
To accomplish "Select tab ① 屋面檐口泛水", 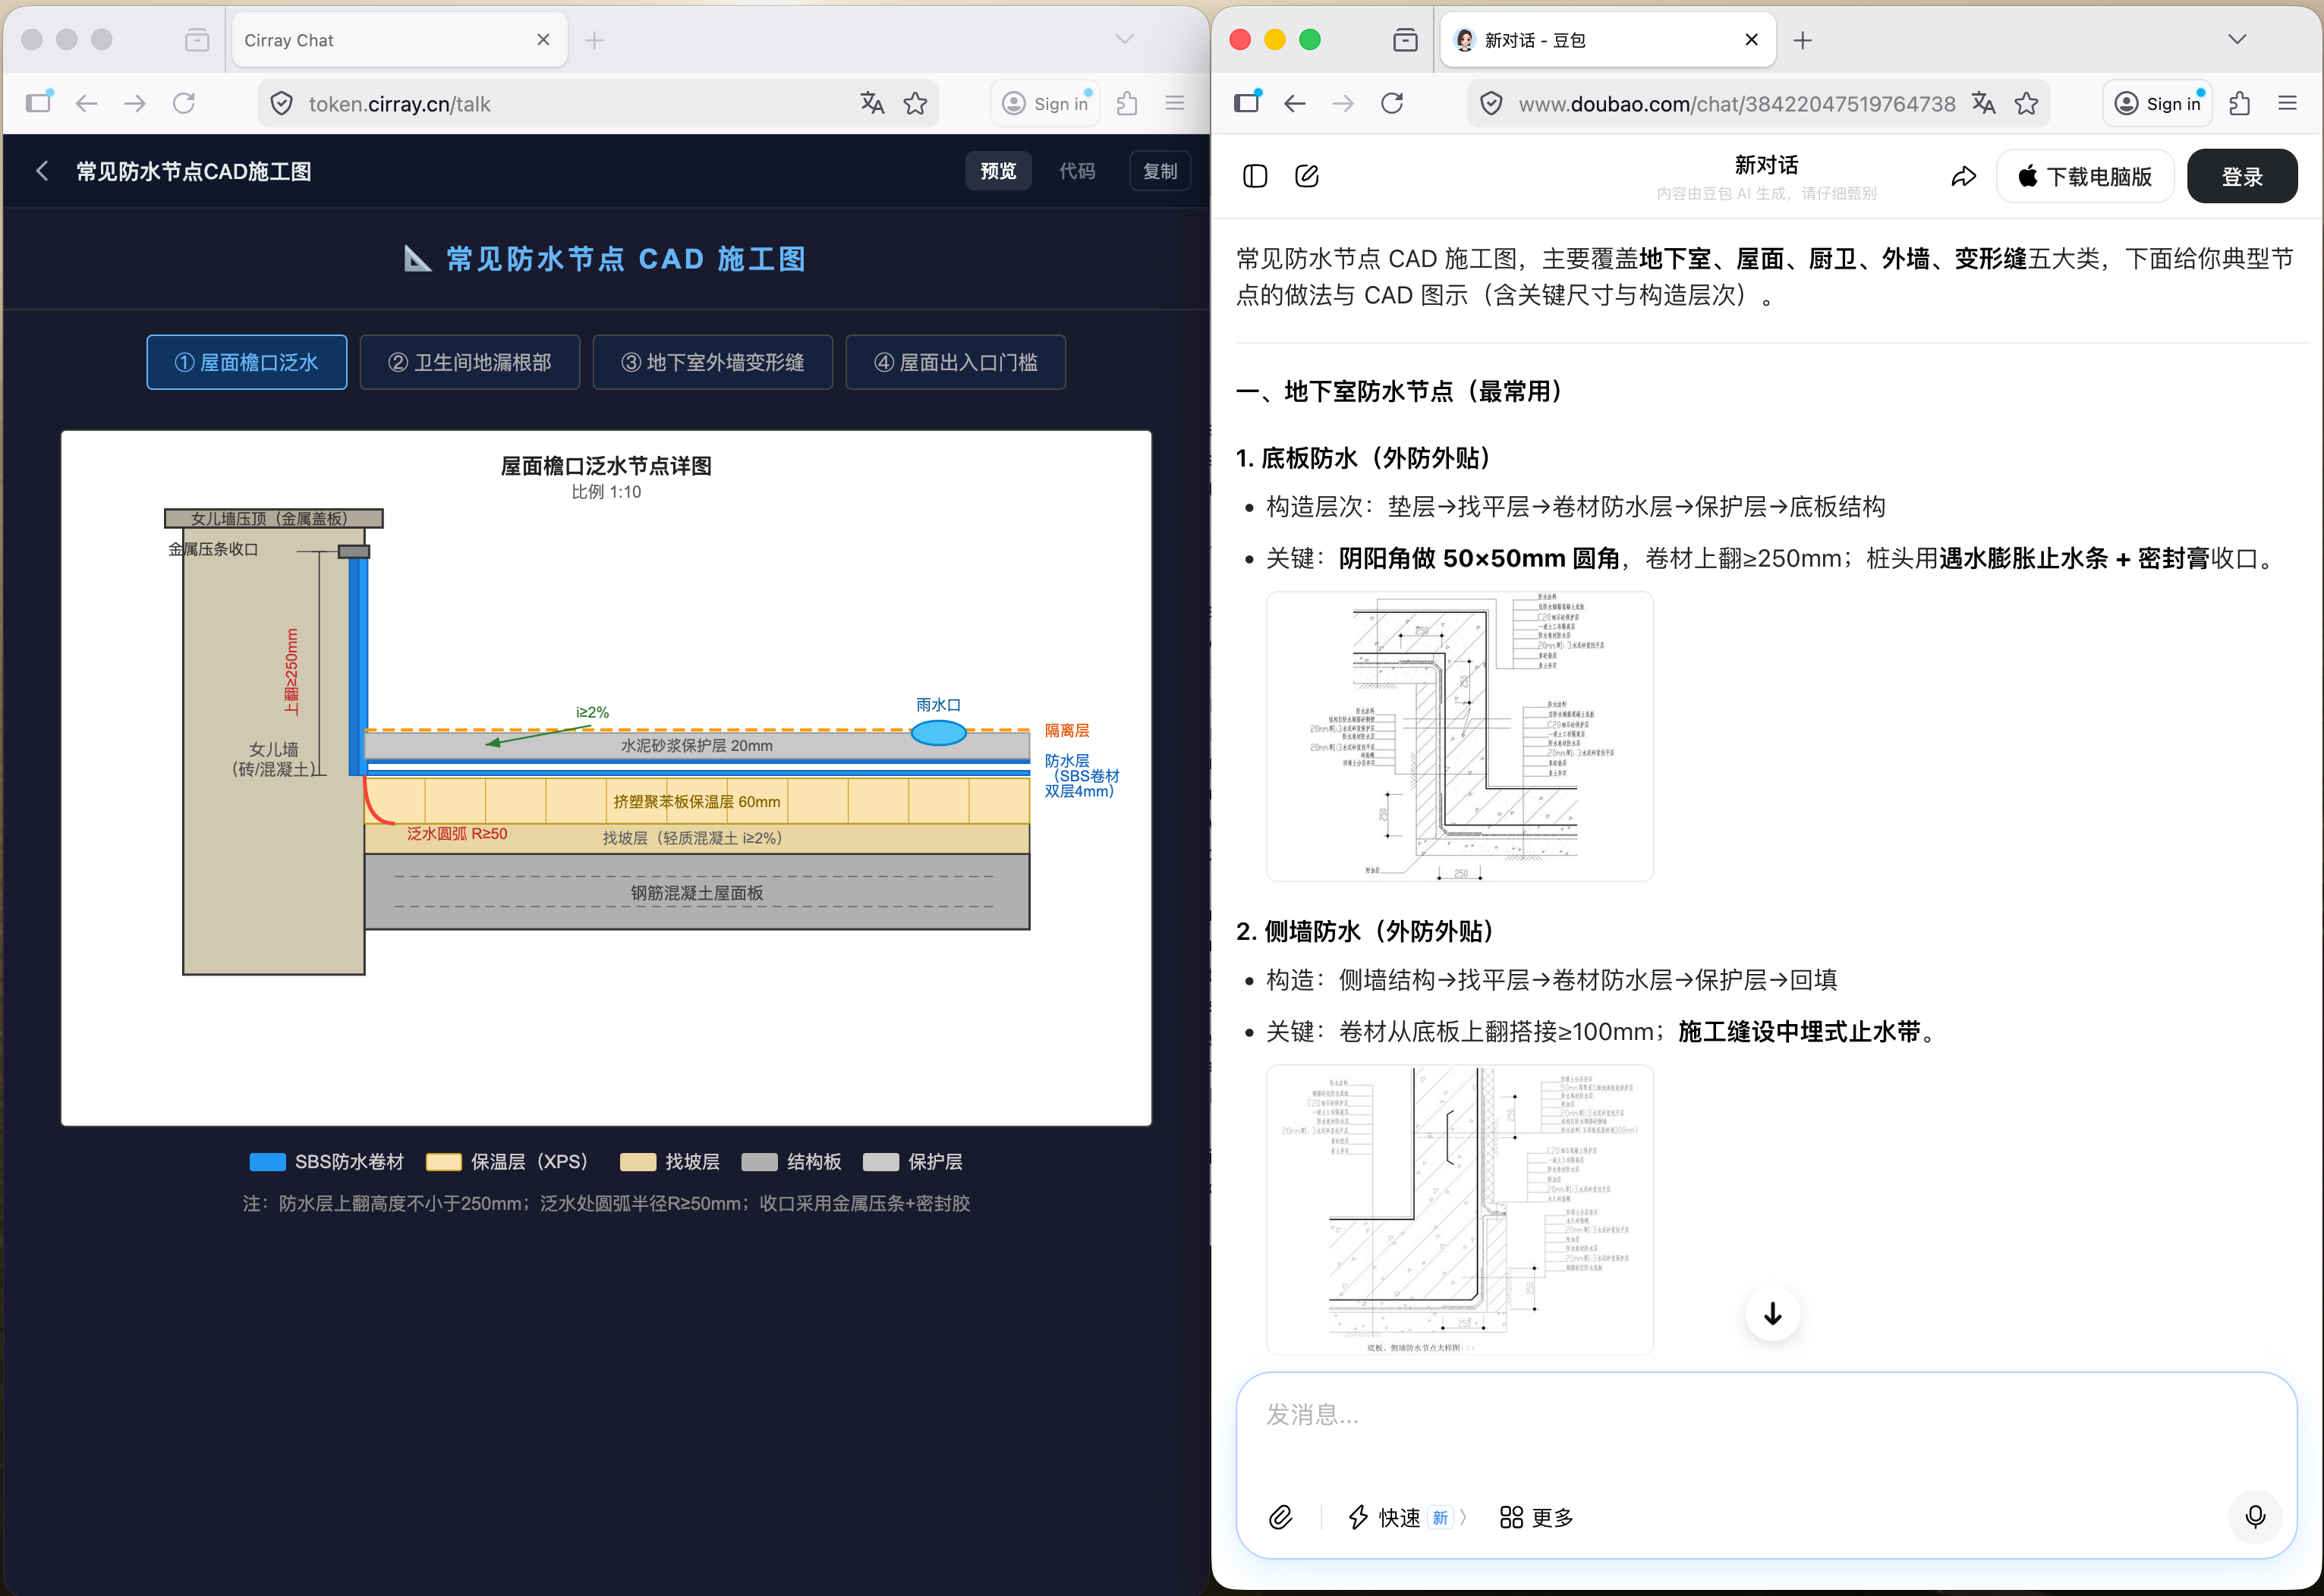I will (247, 362).
